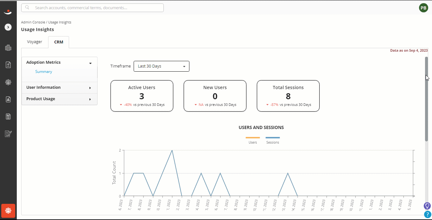The height and width of the screenshot is (220, 432).
Task: Toggle the Sessions series in chart legend
Action: 273,140
